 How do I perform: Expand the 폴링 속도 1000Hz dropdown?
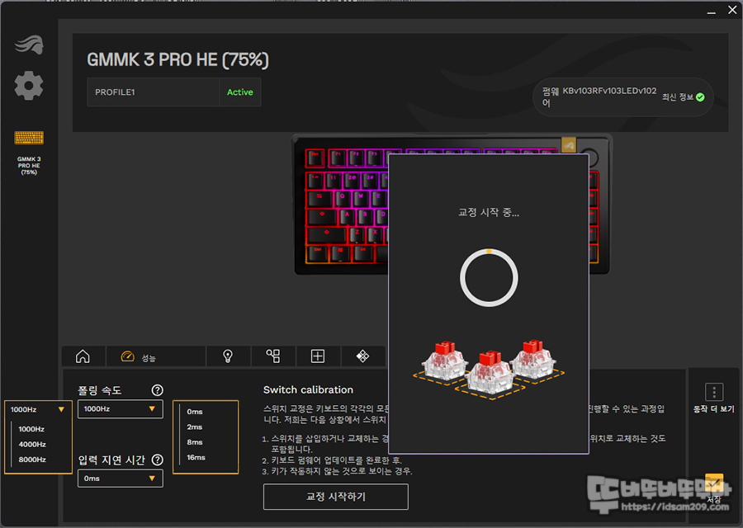click(x=121, y=408)
